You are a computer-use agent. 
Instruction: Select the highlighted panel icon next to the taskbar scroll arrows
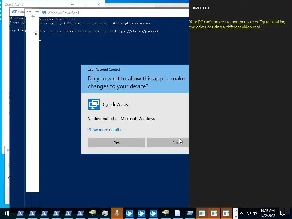click(226, 213)
